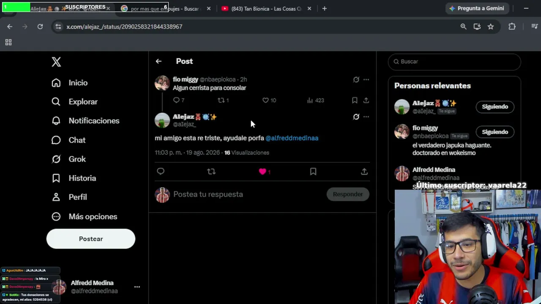The height and width of the screenshot is (304, 541).
Task: Click the 11:03 p. m. timestamp link
Action: point(187,153)
